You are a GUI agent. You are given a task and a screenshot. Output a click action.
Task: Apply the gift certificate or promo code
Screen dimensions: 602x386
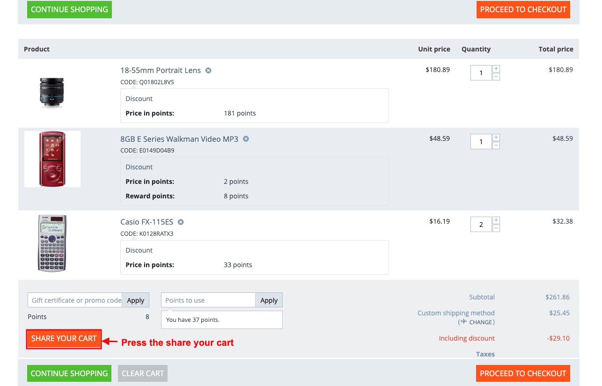coord(136,300)
